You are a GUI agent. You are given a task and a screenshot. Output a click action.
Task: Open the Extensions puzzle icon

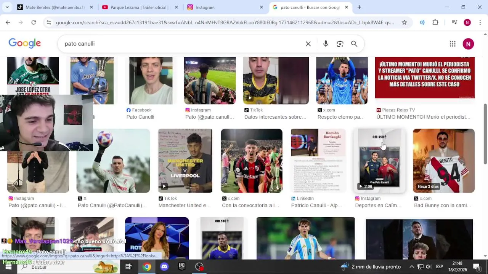pos(435,22)
